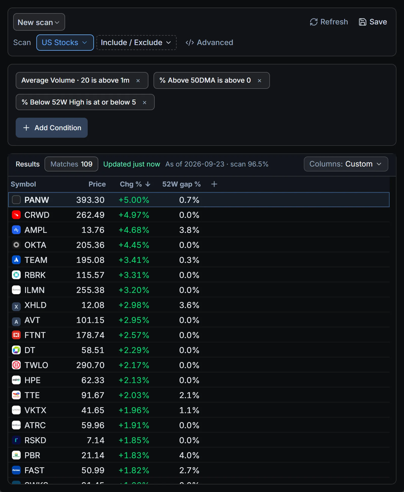
Task: Add a new column with plus icon
Action: [214, 184]
